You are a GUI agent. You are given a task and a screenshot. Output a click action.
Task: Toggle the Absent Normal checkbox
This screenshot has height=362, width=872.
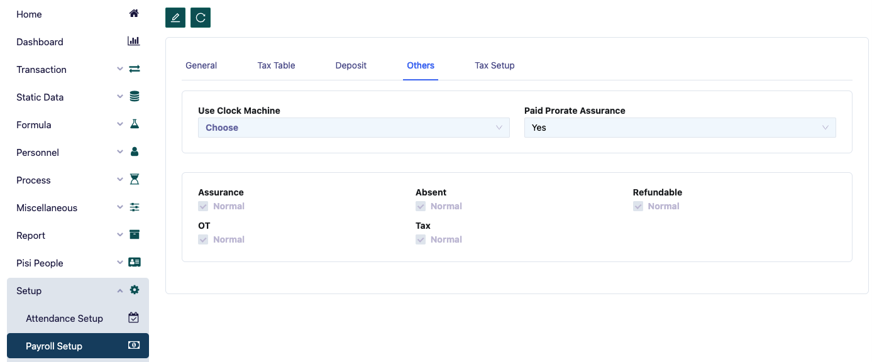pyautogui.click(x=421, y=206)
